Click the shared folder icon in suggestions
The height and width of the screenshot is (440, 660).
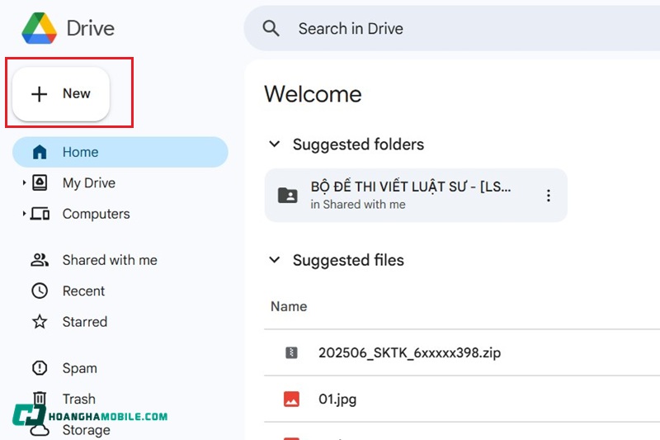pos(288,196)
